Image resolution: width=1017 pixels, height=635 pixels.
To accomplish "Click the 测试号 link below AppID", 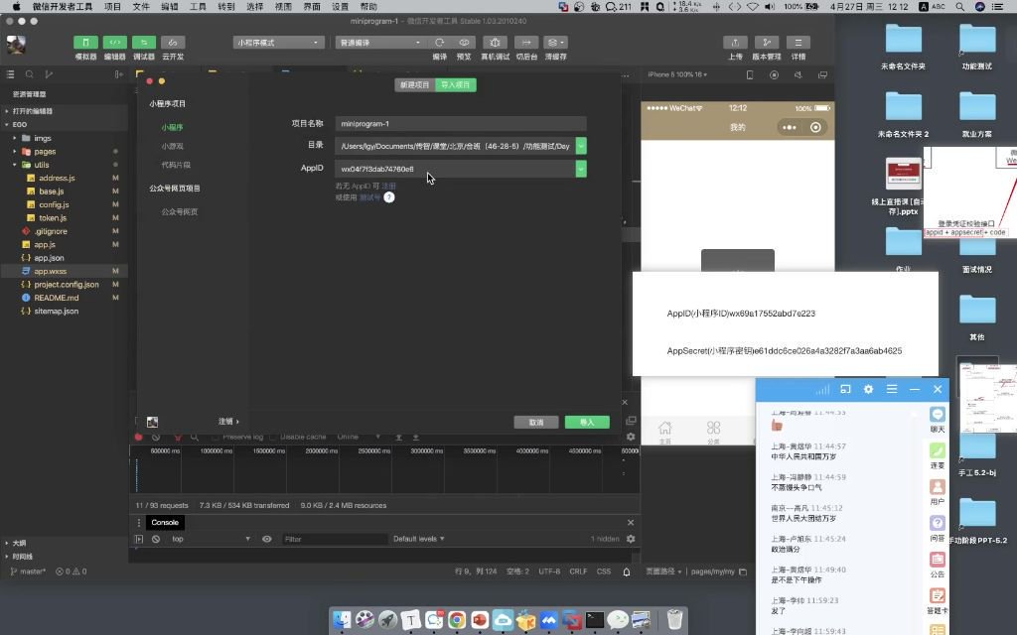I will click(369, 197).
